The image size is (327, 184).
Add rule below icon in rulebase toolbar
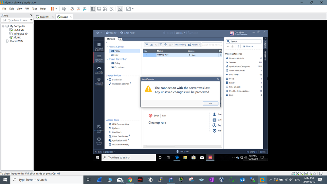(x=151, y=45)
